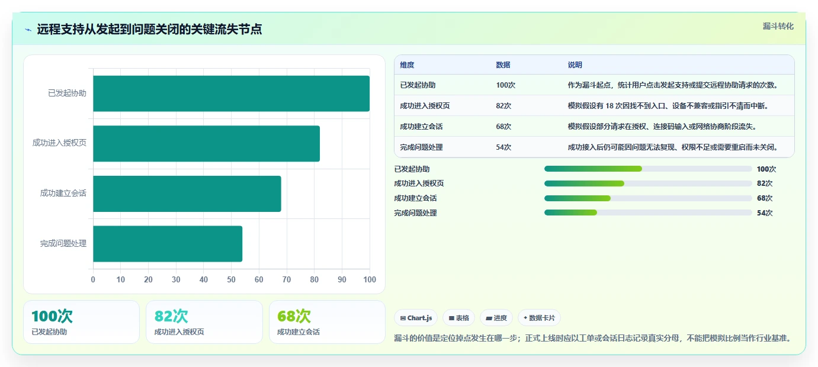Screen dimensions: 818x367
Task: Click the lightning icon beside the header title
Action: pyautogui.click(x=28, y=30)
